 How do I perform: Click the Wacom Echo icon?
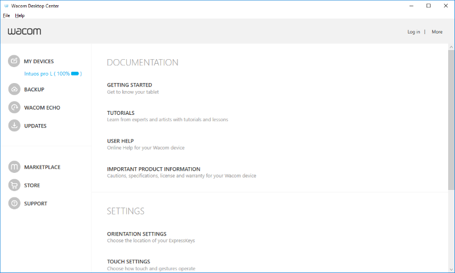click(x=14, y=107)
